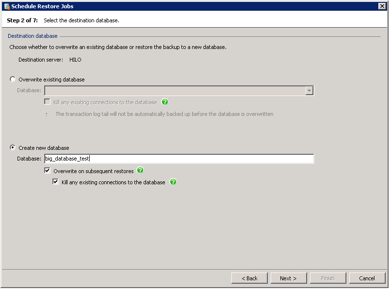The image size is (390, 289).
Task: Click the Destination database section heading
Action: 32,36
